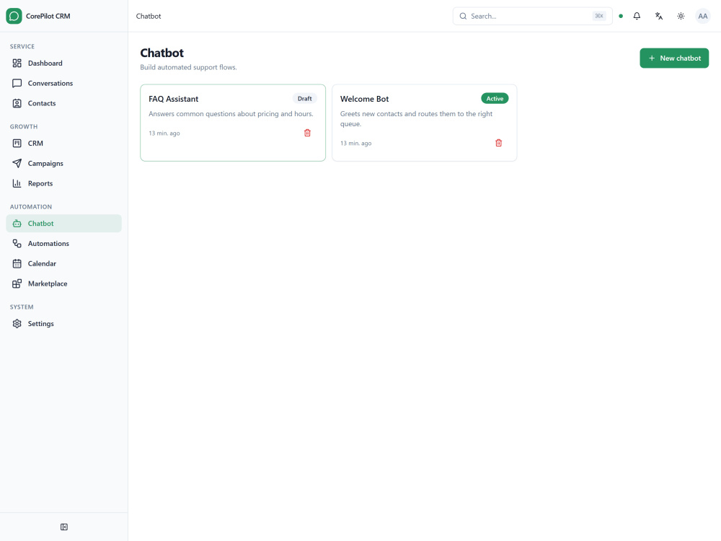This screenshot has width=721, height=541.
Task: Open the Dashboard grid icon
Action: point(17,63)
